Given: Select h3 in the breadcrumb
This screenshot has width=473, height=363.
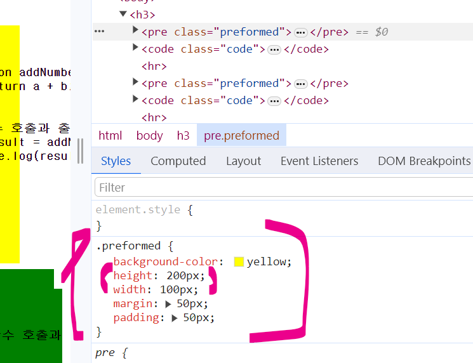Looking at the screenshot, I should tap(183, 135).
